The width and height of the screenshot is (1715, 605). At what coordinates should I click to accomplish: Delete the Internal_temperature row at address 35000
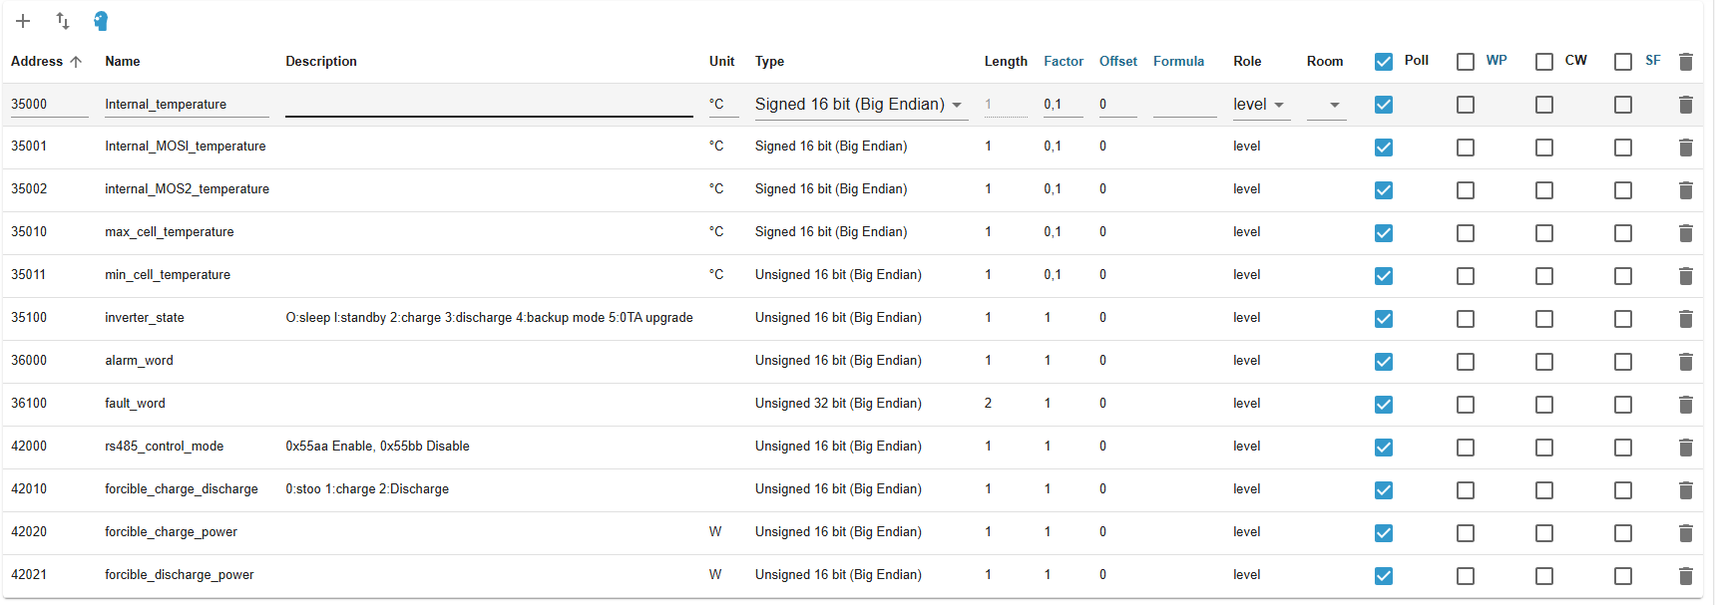1685,105
